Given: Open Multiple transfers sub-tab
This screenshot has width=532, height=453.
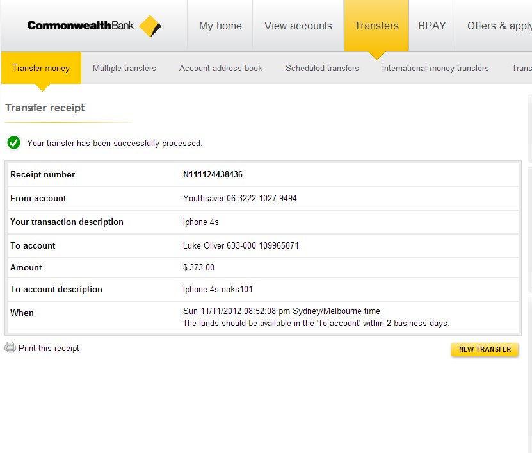Looking at the screenshot, I should coord(124,69).
